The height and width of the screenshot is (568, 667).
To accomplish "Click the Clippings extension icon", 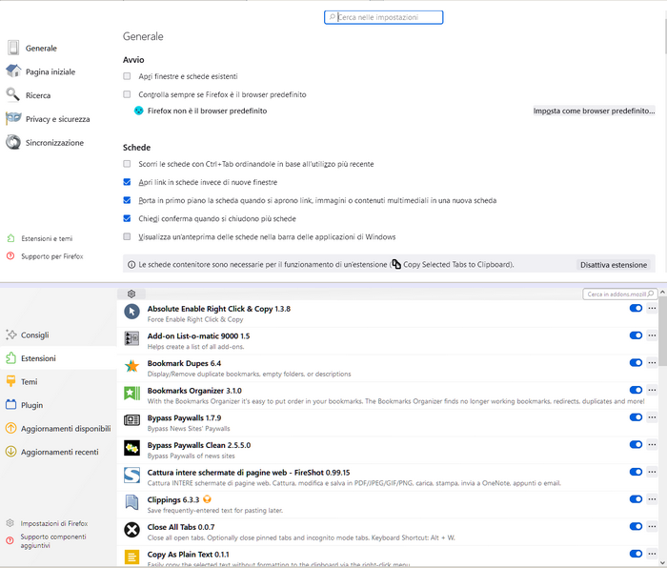I will click(x=131, y=502).
